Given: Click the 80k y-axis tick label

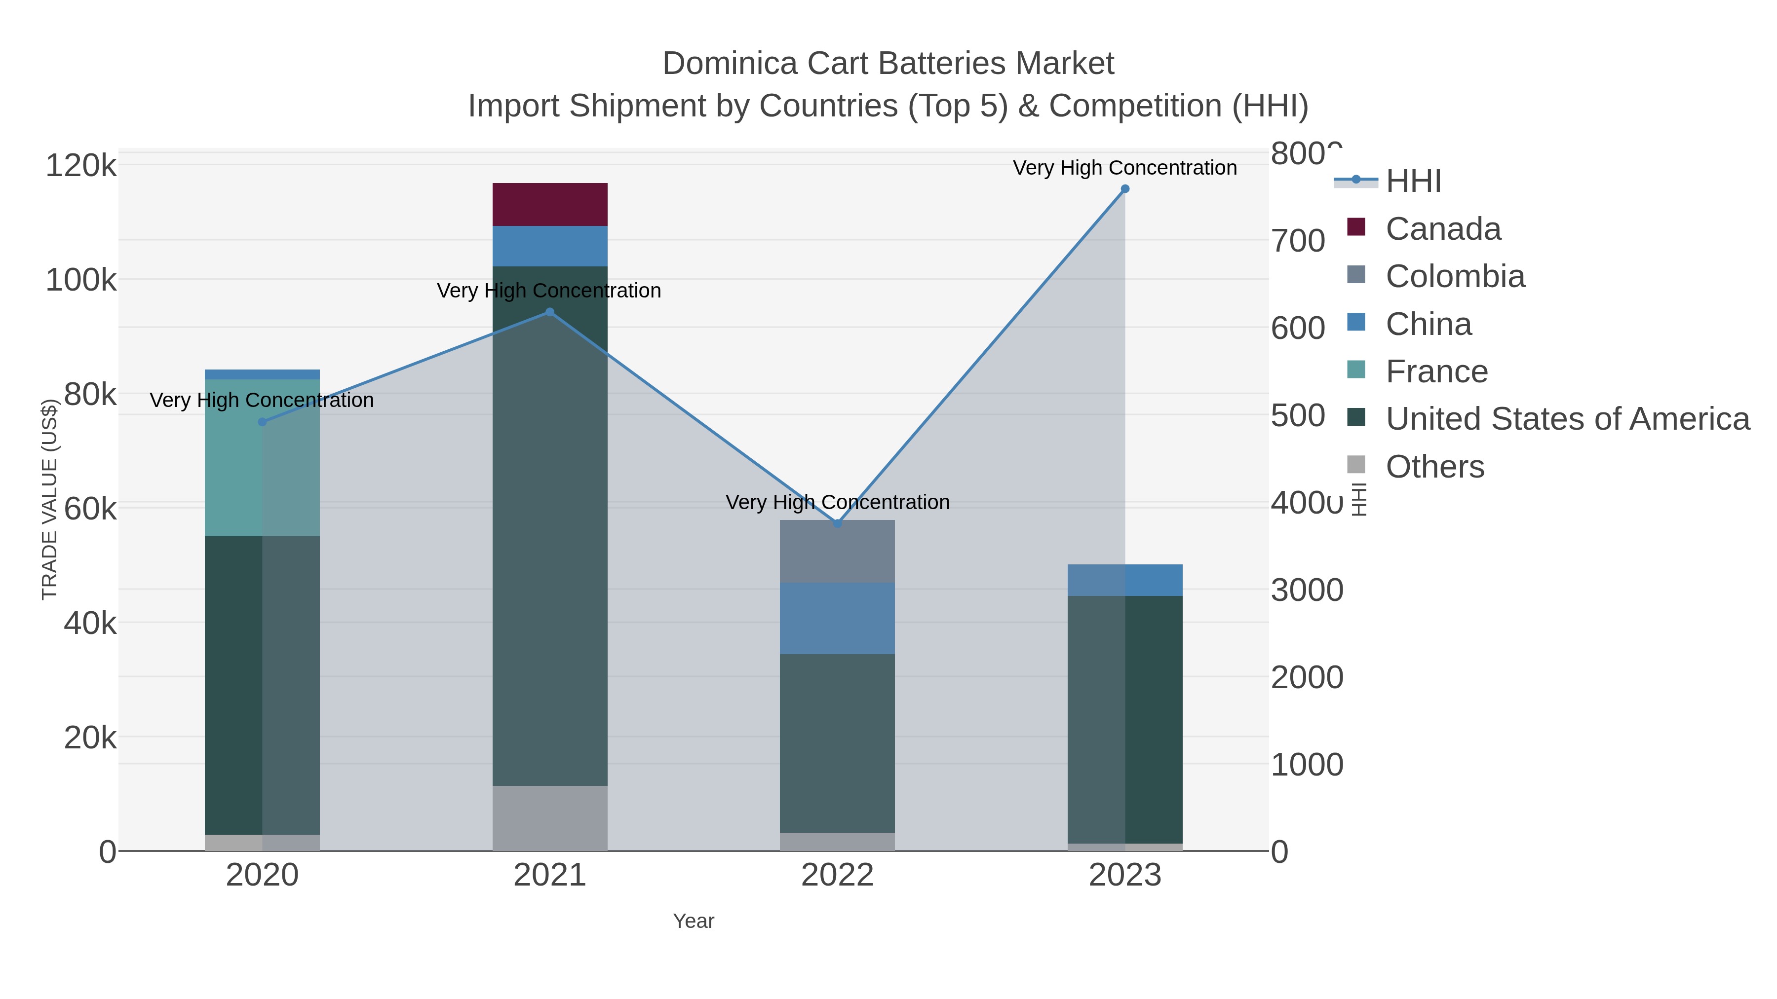Looking at the screenshot, I should click(x=90, y=395).
